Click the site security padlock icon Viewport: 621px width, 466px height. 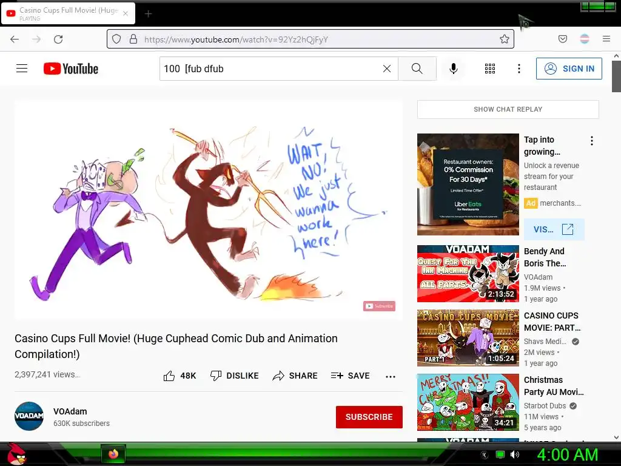(x=133, y=39)
